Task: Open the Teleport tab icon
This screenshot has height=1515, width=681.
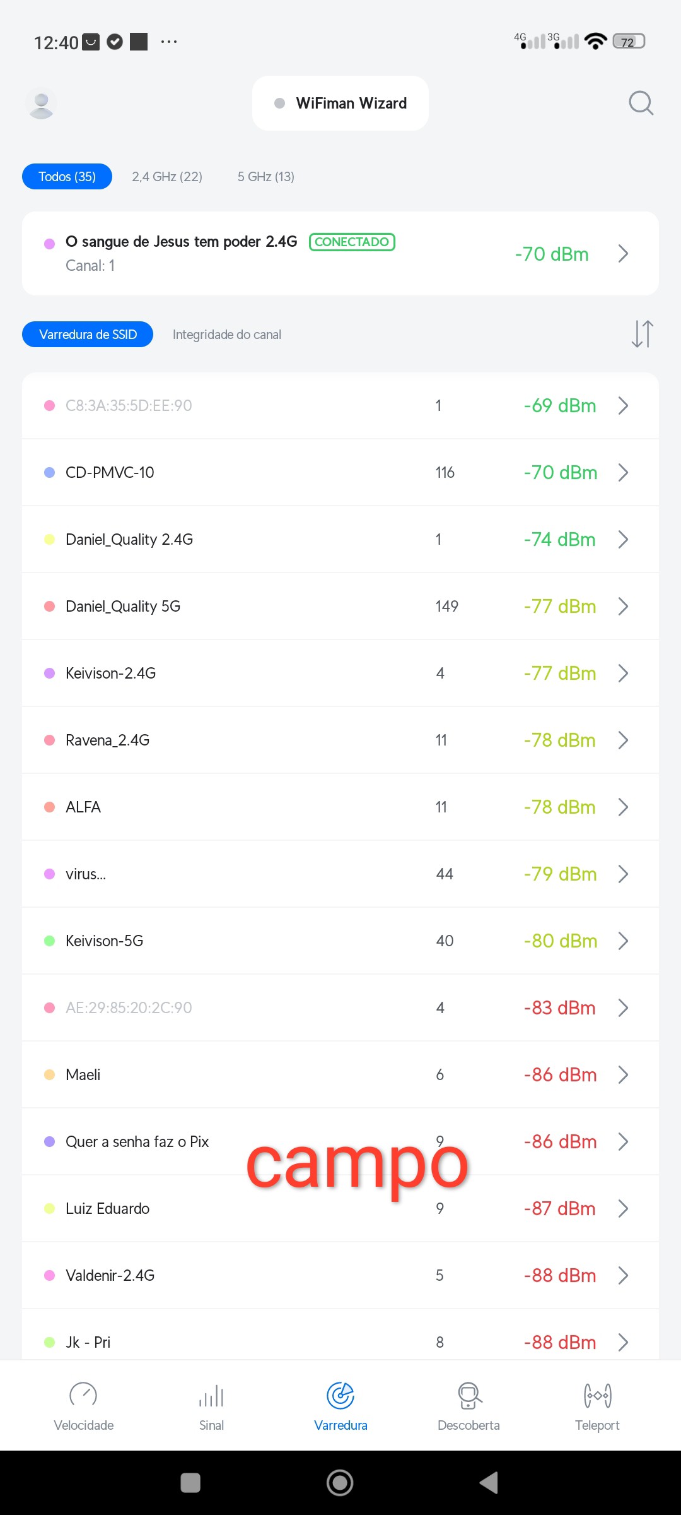Action: point(597,1396)
